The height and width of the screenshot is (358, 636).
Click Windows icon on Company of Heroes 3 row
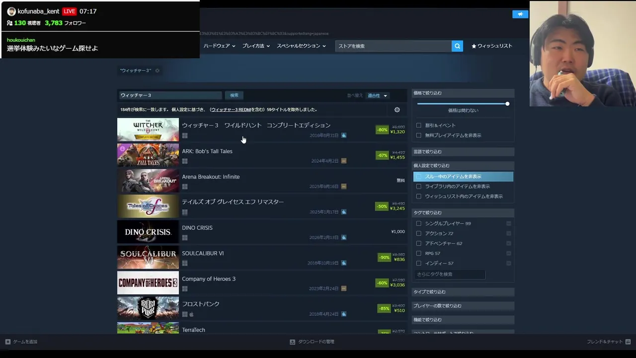click(185, 289)
